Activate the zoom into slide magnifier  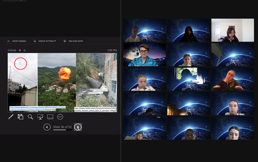click(x=30, y=117)
